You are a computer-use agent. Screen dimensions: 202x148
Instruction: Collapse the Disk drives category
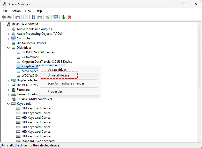pyautogui.click(x=9, y=48)
